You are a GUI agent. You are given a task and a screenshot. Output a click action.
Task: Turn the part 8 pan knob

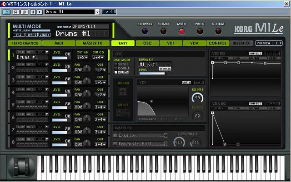(x=87, y=143)
